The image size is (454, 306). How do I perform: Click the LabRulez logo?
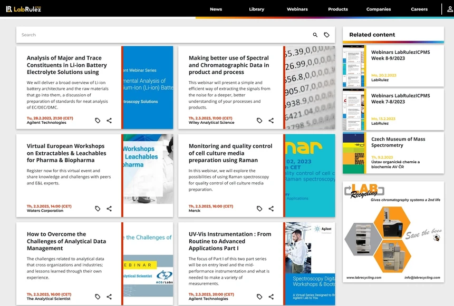pos(23,9)
